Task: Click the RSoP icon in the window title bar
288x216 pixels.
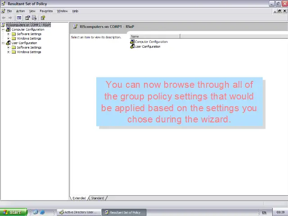Action: tap(3, 4)
